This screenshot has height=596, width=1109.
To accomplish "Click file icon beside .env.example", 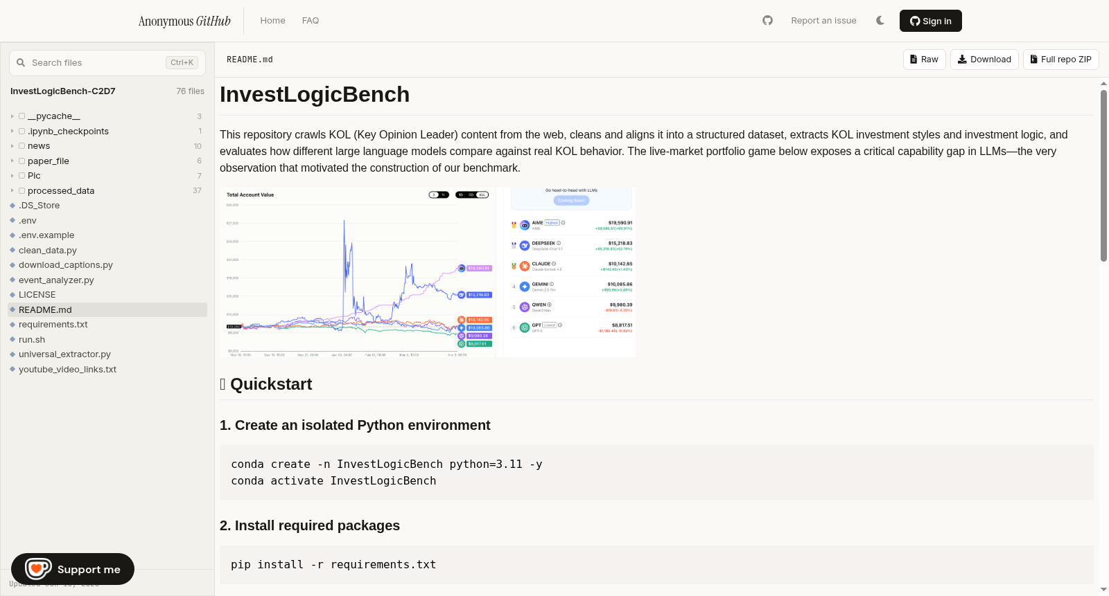I will point(12,235).
